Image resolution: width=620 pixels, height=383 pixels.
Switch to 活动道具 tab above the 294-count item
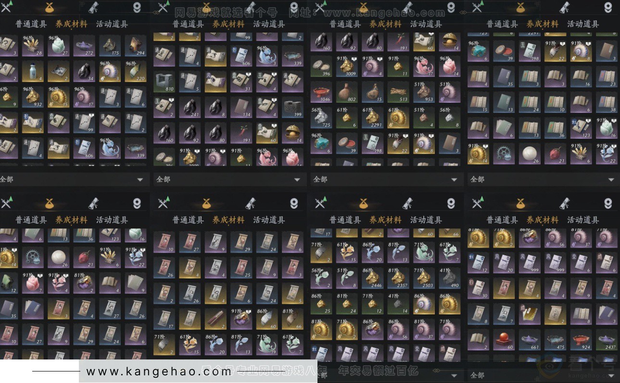coord(112,24)
